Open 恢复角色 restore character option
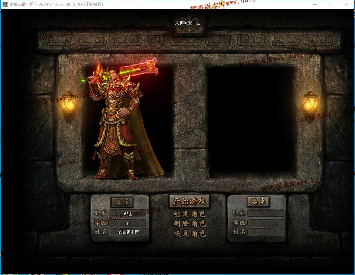355x275 pixels. [x=190, y=233]
